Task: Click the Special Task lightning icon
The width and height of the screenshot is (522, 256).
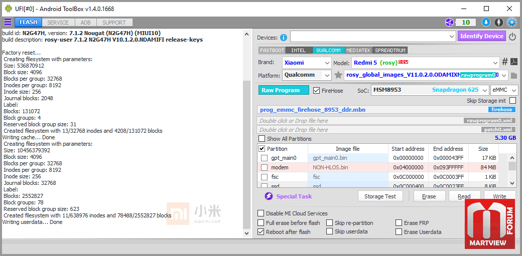Action: (x=269, y=196)
